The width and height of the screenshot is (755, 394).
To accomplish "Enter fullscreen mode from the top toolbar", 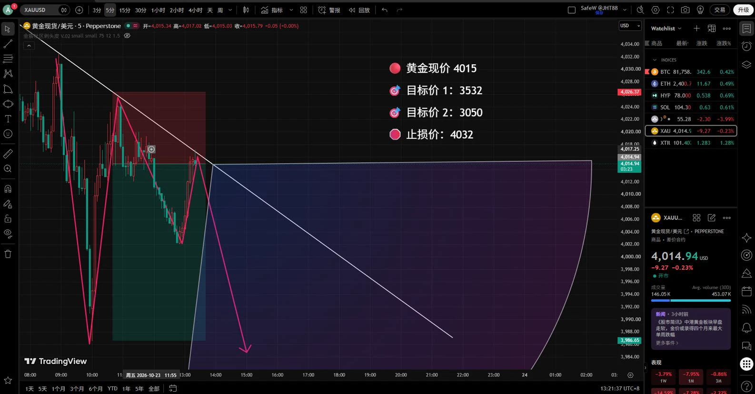I will pos(670,10).
